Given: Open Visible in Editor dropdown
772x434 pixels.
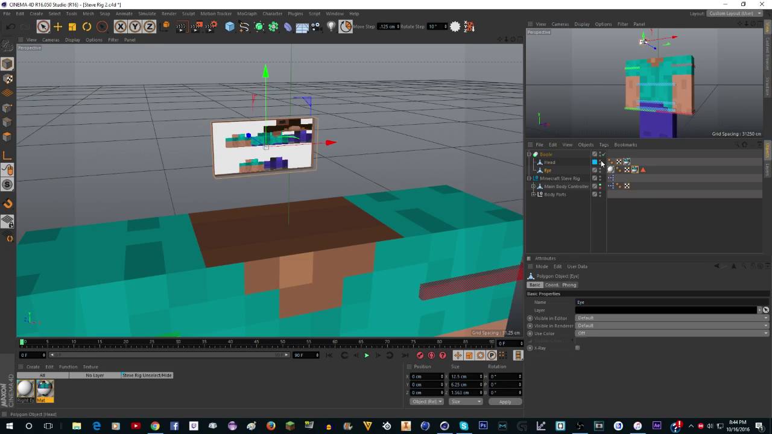Looking at the screenshot, I should (672, 318).
